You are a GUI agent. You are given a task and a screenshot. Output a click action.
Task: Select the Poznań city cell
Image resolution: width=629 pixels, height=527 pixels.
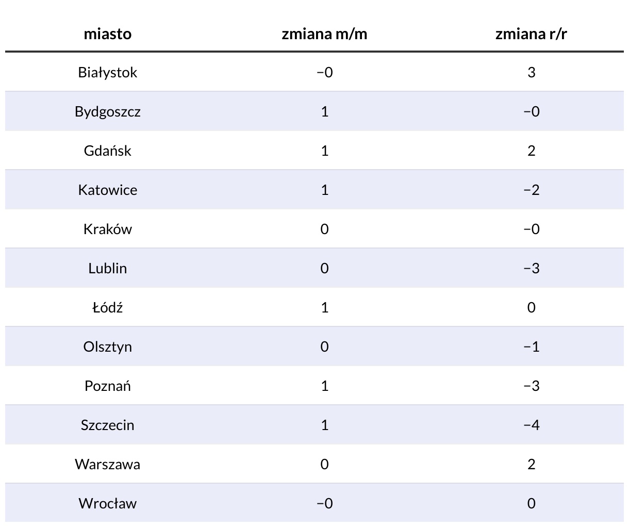click(108, 386)
